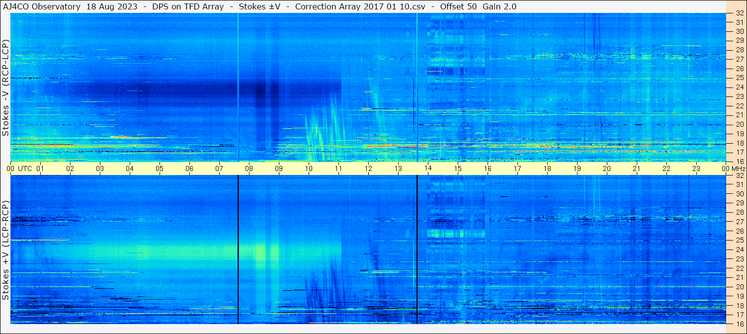Click the Stokes +V (LCP-RCP) axis title
Viewport: 747px width, 334px height.
coord(5,250)
